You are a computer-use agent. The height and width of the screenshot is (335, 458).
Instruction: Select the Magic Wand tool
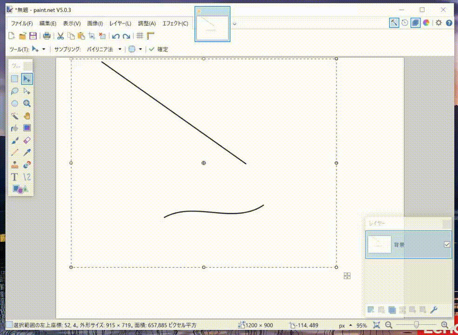pos(14,116)
